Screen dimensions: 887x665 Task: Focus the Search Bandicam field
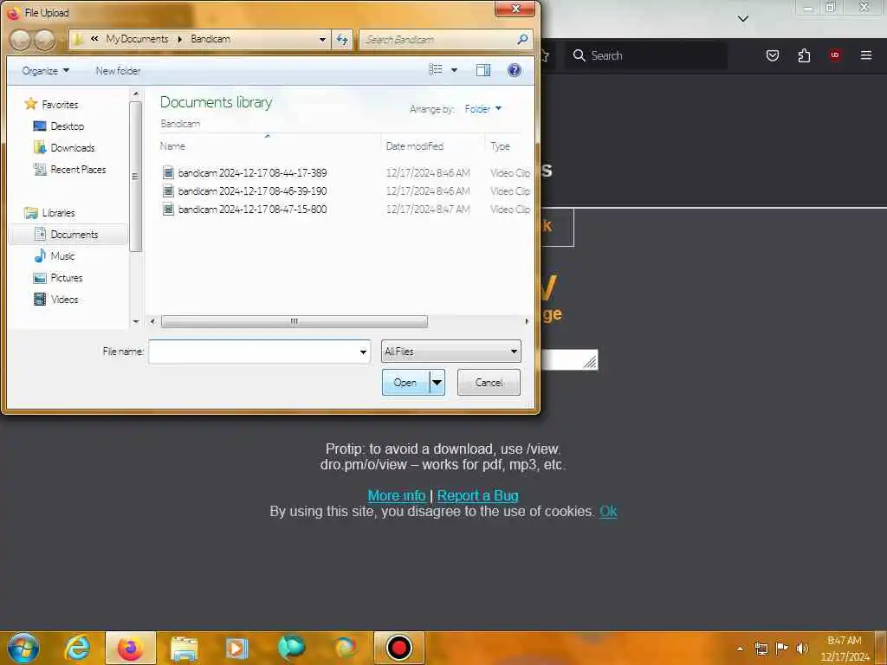438,40
